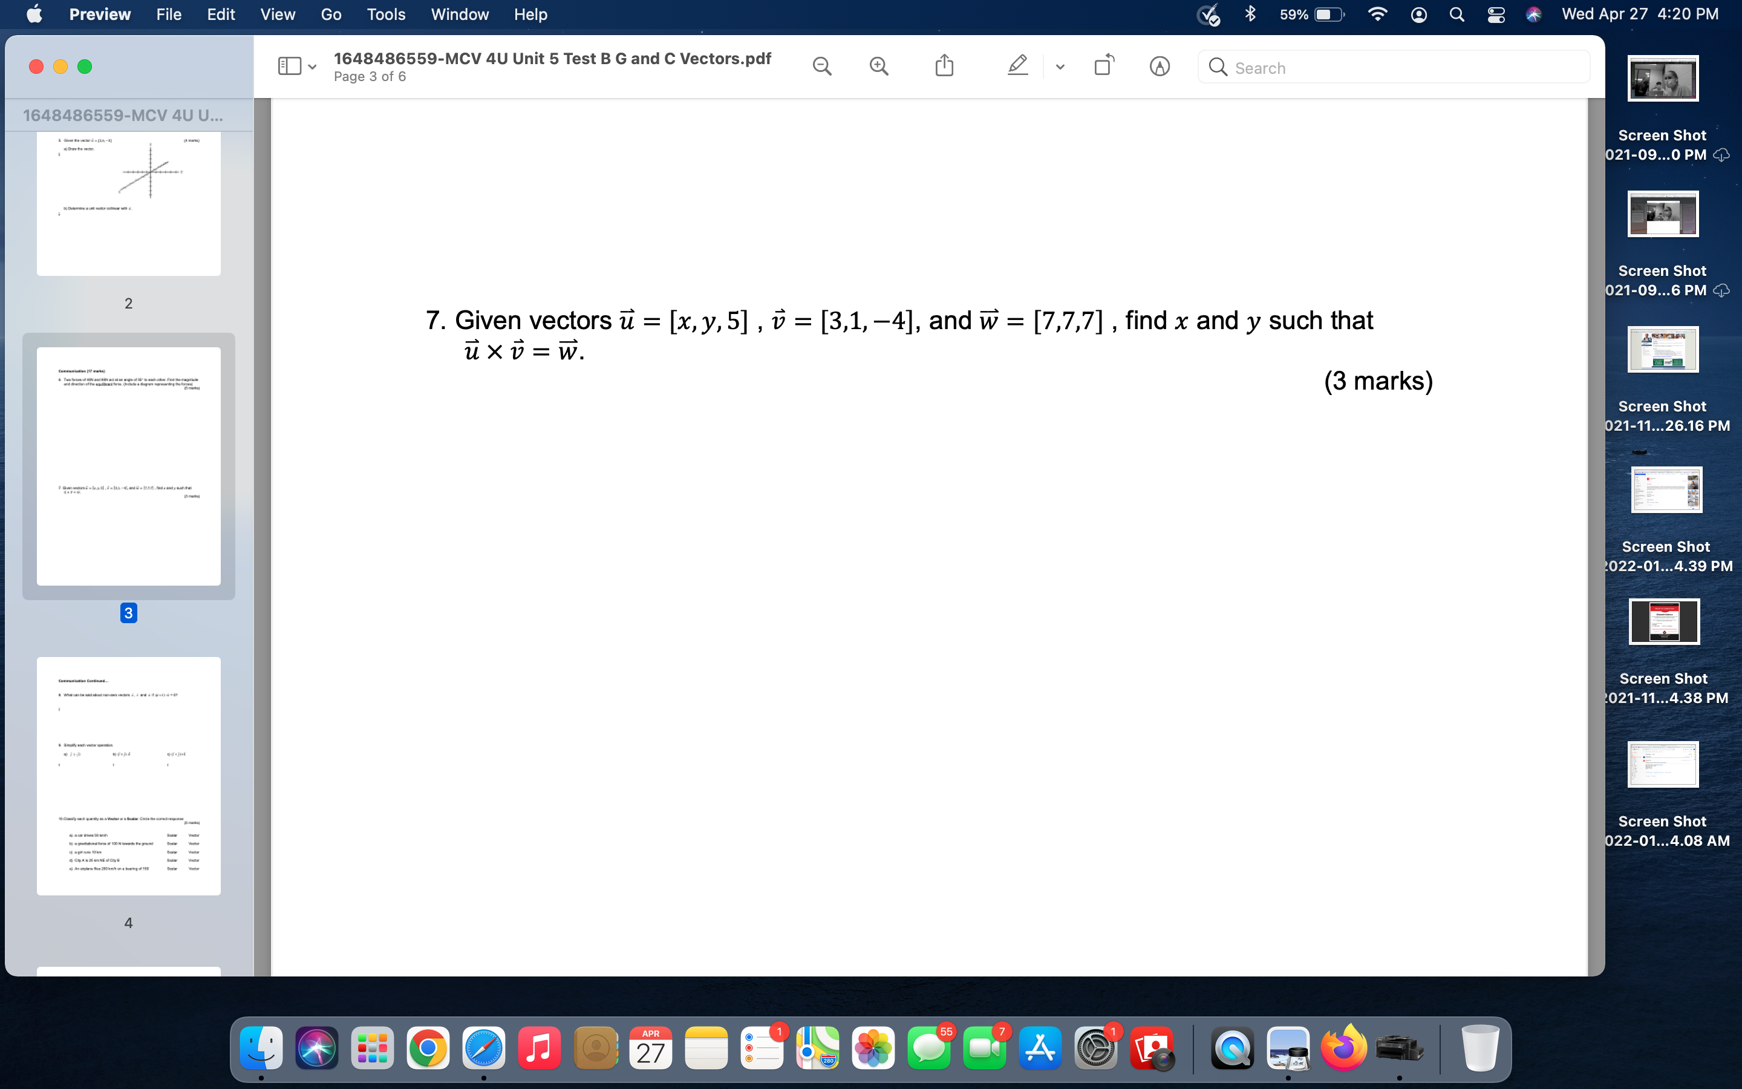Select the Highlight pen tool
The height and width of the screenshot is (1089, 1742).
pos(1017,67)
